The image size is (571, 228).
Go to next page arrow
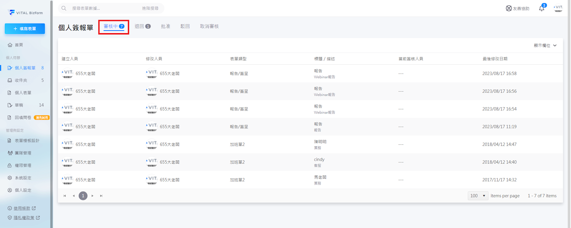[x=92, y=196]
